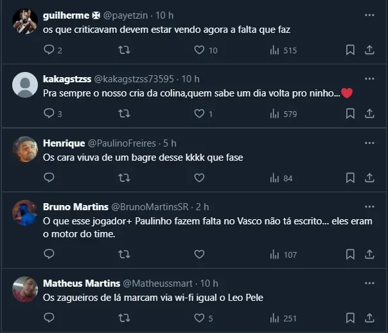388x333 pixels.
Task: Retweet kakagstzss's tweet
Action: [x=125, y=114]
